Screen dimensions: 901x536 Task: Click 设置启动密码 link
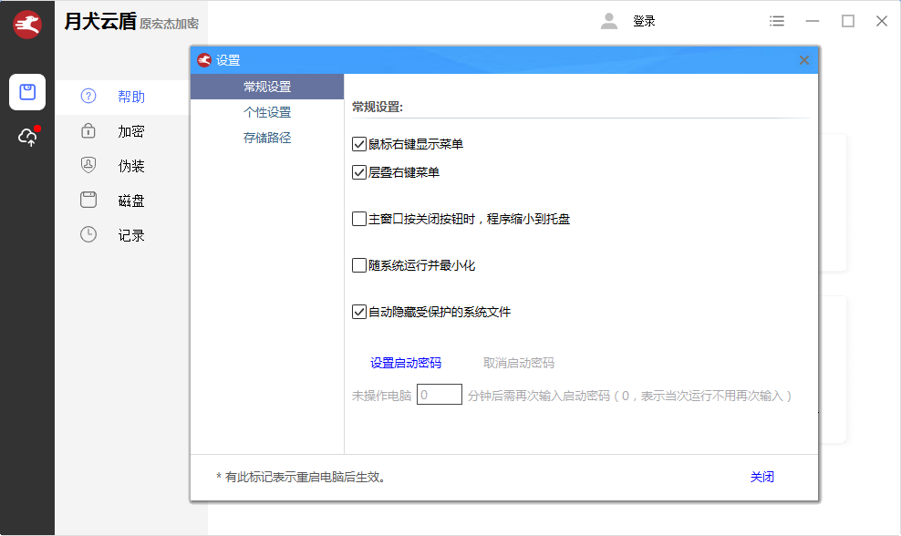point(406,363)
